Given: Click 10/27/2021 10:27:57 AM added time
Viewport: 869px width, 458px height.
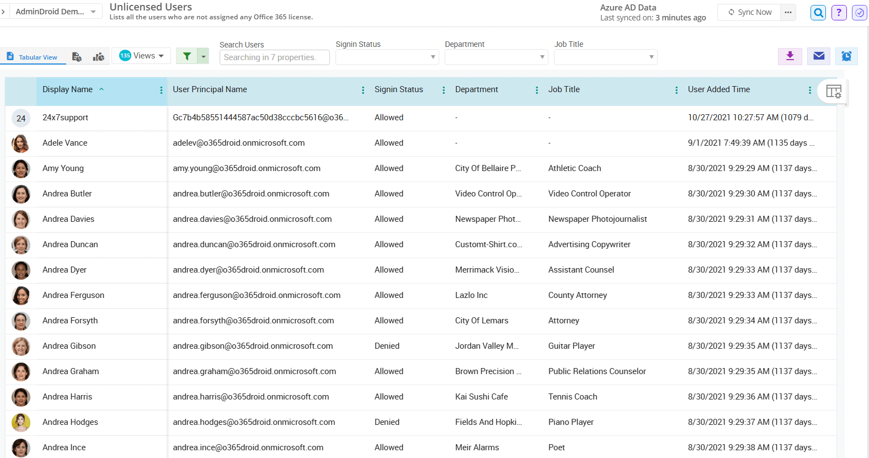Looking at the screenshot, I should 750,118.
